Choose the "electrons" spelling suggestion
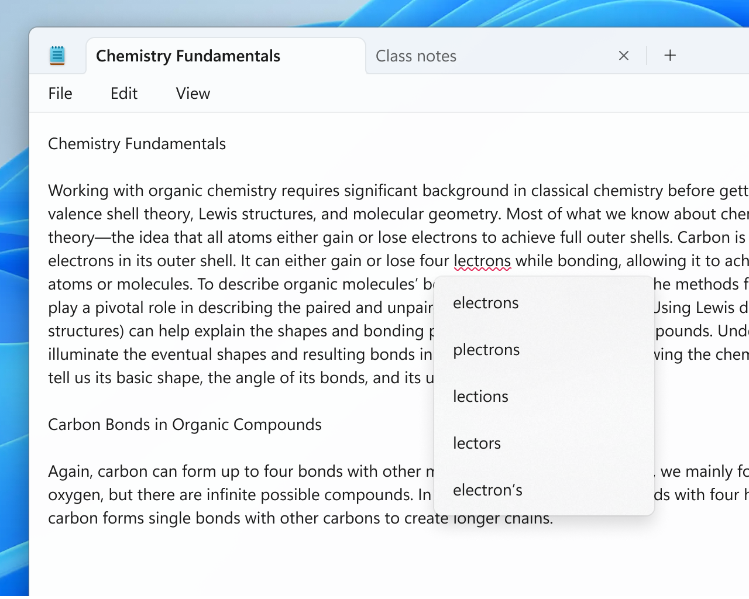749x599 pixels. click(x=486, y=303)
